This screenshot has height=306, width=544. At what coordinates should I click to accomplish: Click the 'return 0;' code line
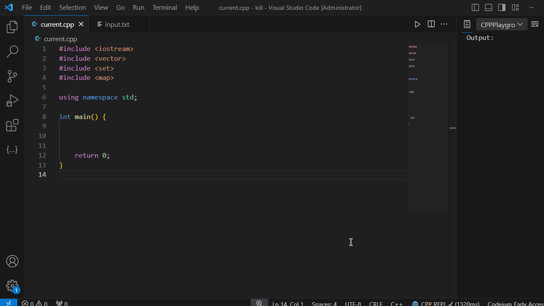pos(92,156)
